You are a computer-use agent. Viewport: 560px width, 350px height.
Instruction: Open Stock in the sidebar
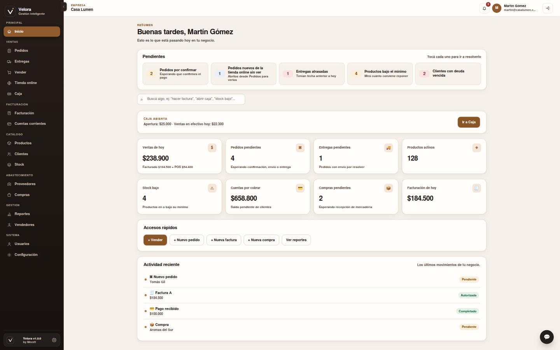(32, 164)
